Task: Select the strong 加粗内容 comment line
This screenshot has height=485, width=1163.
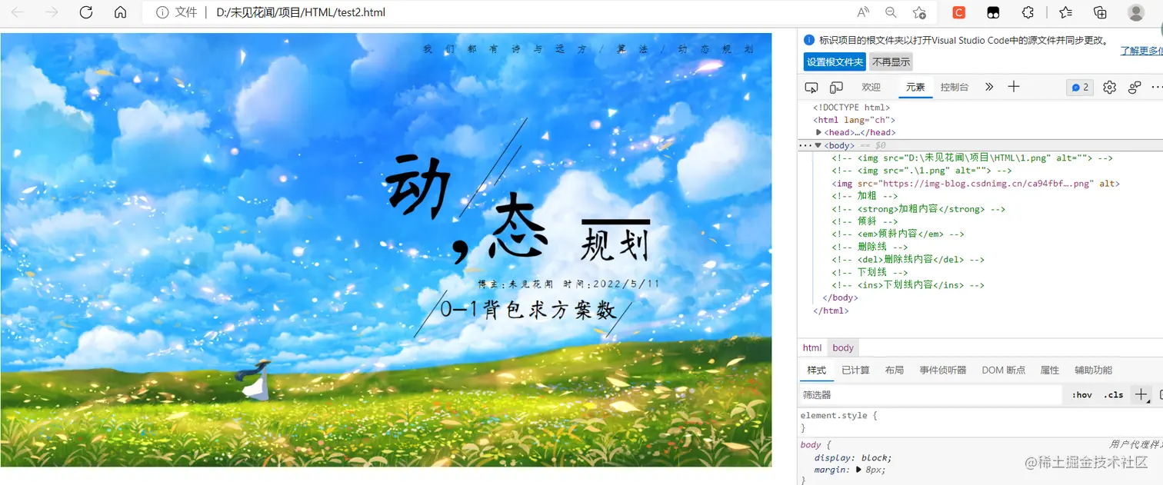Action: [918, 209]
